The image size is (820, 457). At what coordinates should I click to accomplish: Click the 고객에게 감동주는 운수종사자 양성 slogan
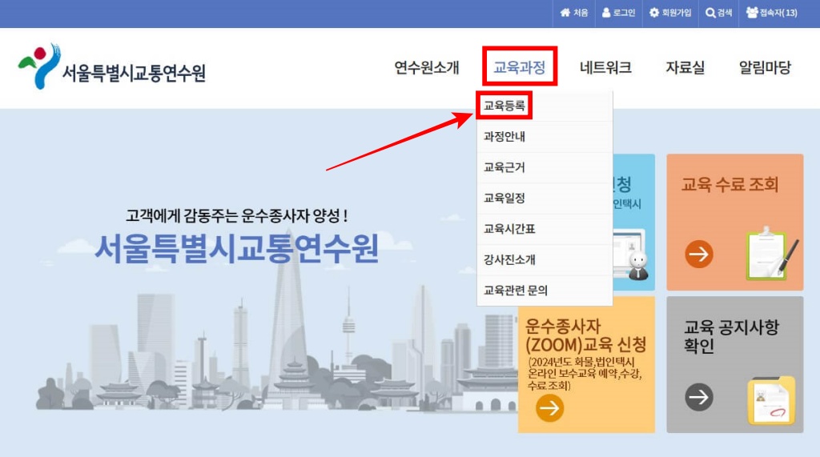(x=236, y=215)
